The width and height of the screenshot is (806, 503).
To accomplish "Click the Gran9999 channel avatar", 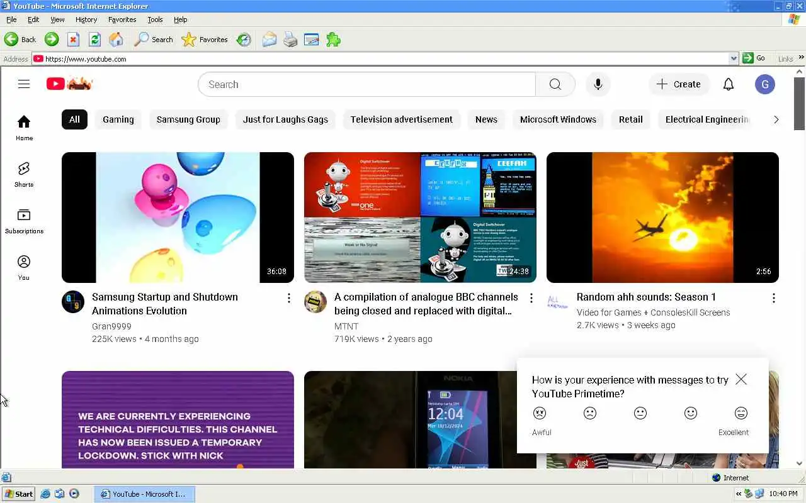I will (73, 302).
